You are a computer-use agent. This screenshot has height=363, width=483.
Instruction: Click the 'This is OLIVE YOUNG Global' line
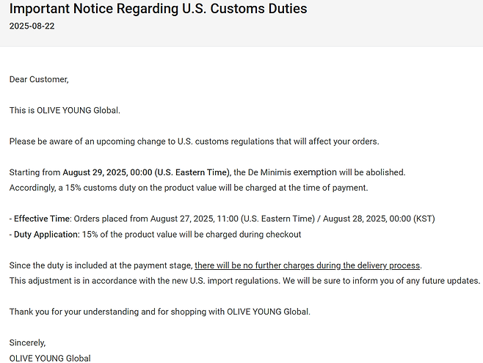point(65,110)
